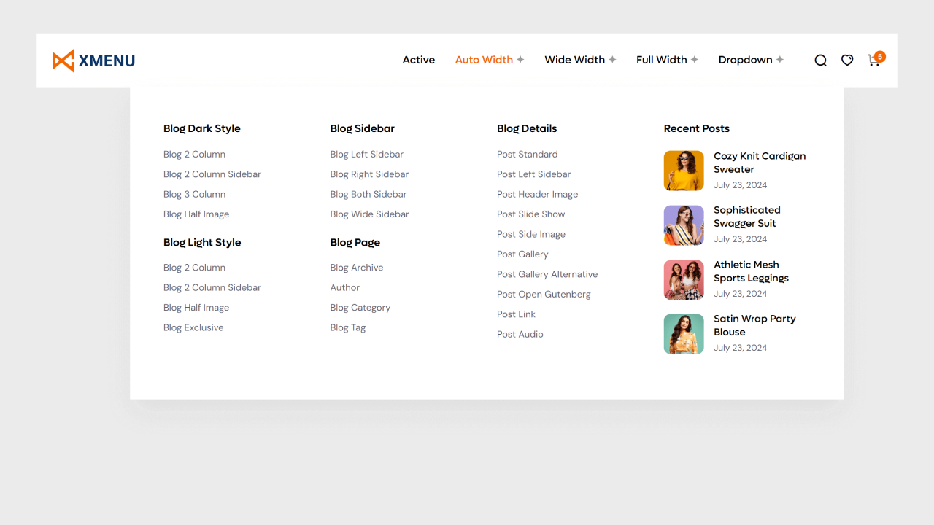Image resolution: width=934 pixels, height=525 pixels.
Task: Open the shopping cart icon
Action: pos(873,61)
